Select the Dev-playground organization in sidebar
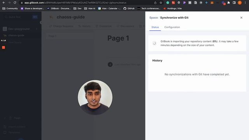 pos(20,29)
